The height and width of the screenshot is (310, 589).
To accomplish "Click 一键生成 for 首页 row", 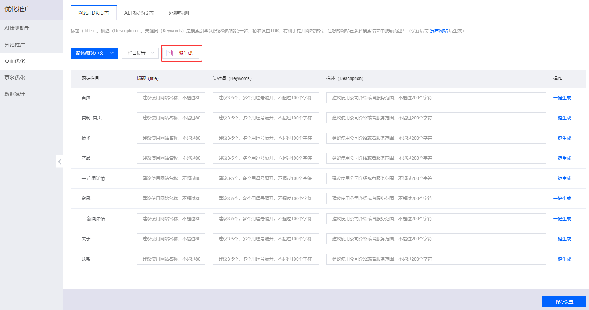I will 562,98.
